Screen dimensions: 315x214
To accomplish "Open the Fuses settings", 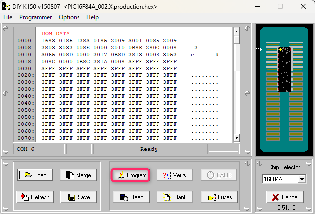I will [219, 197].
